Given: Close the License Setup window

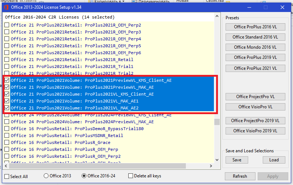Looking at the screenshot, I should 282,8.
